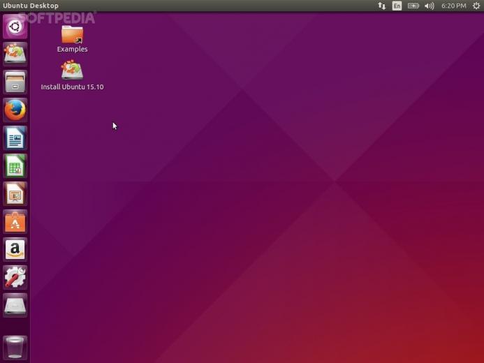The width and height of the screenshot is (484, 363).
Task: Open the En keyboard layout indicator
Action: coord(397,6)
